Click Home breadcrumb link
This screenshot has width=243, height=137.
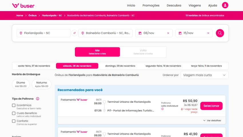tap(20, 15)
